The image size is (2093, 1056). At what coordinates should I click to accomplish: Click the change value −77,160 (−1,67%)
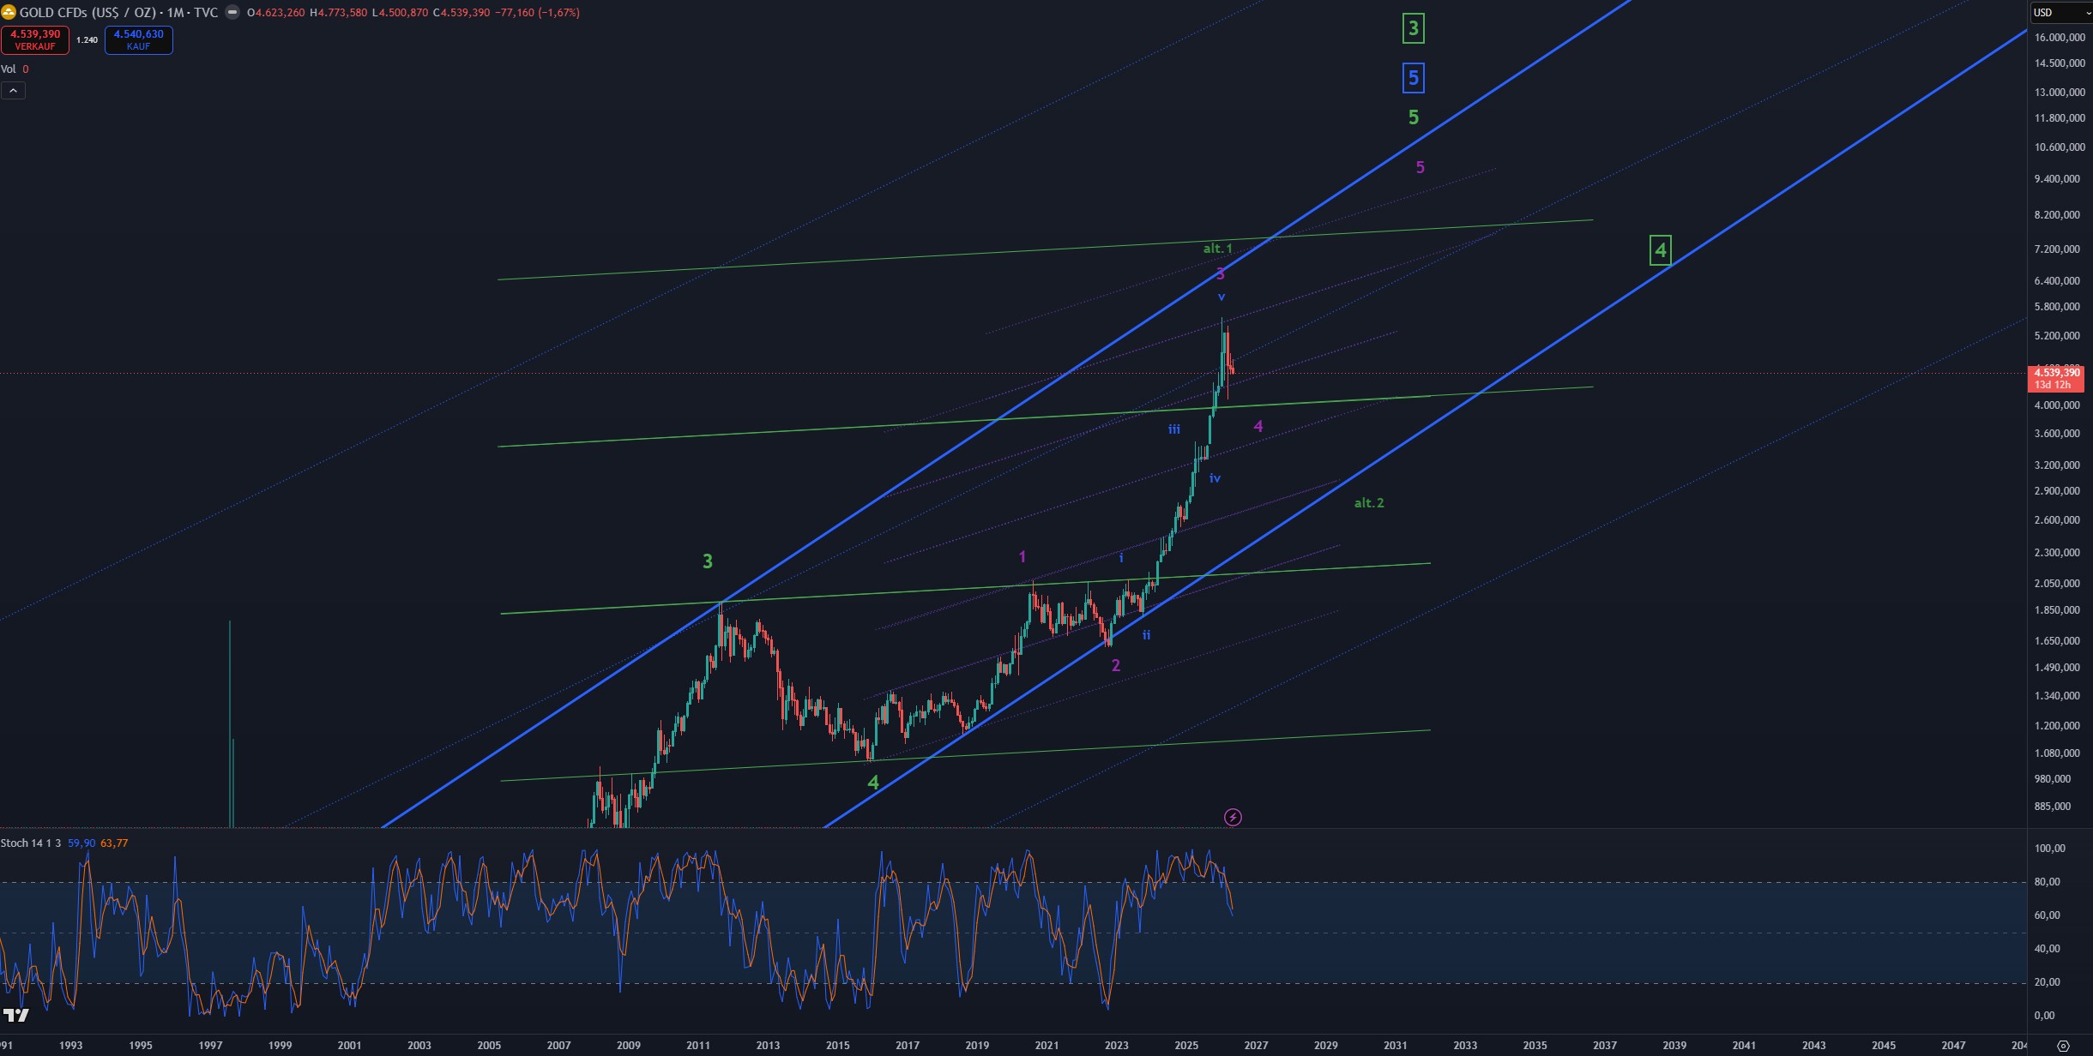coord(538,13)
